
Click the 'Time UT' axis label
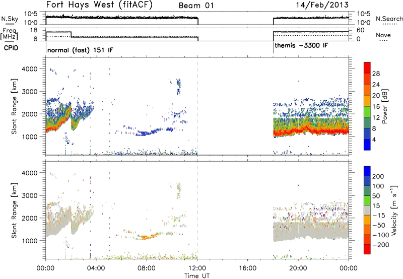tap(197, 276)
